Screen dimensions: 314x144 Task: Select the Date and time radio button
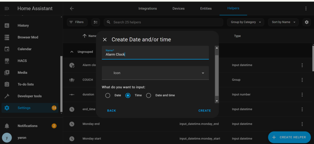(x=148, y=95)
